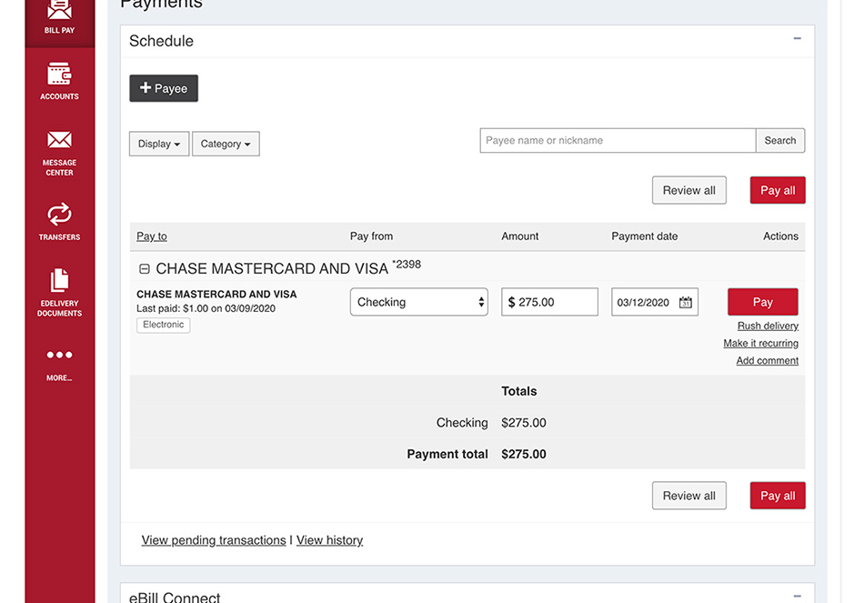
Task: Open Bill Pay from the sidebar
Action: click(x=59, y=16)
